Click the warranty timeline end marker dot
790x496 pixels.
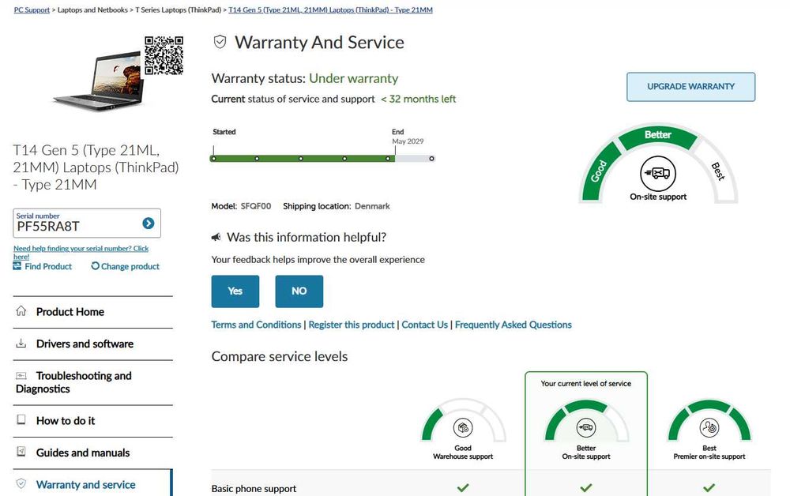click(x=431, y=158)
